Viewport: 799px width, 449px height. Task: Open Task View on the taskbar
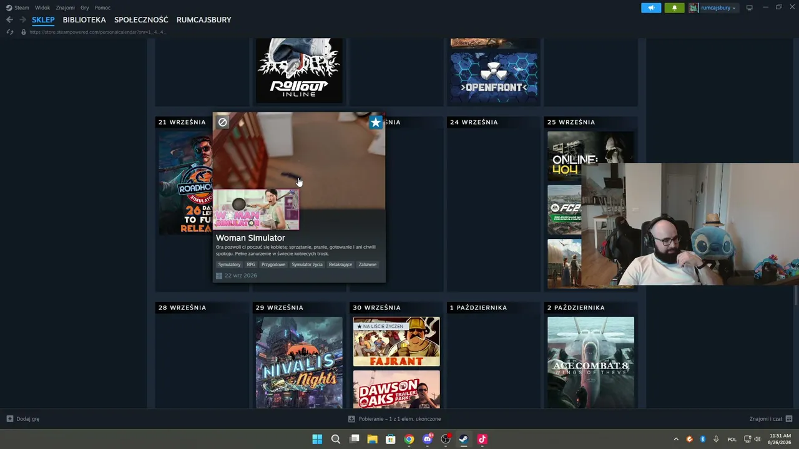(x=355, y=439)
